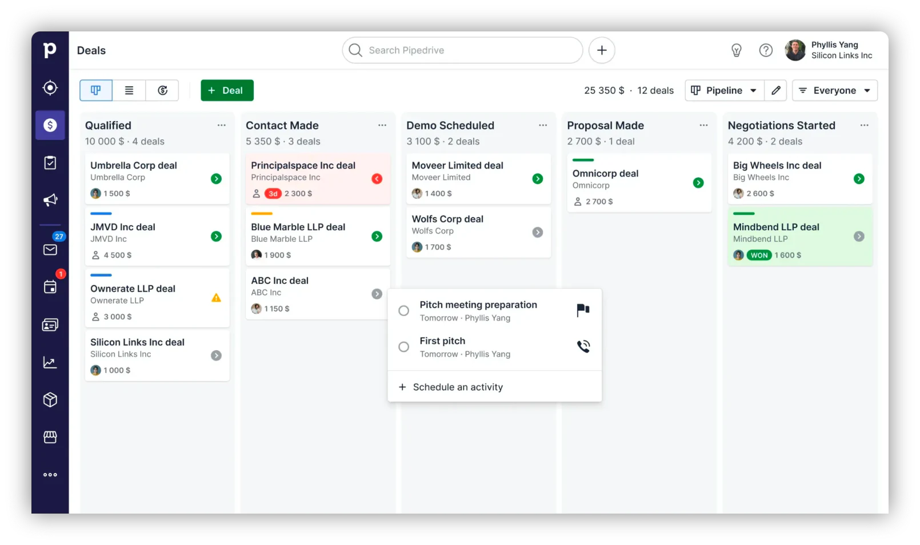Click the red overdue arrow on Principalspace
Viewport: 920px width, 545px height.
(x=377, y=179)
